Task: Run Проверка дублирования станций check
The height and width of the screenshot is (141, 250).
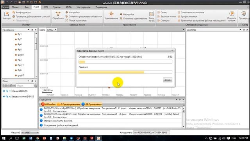Action: [x=31, y=16]
